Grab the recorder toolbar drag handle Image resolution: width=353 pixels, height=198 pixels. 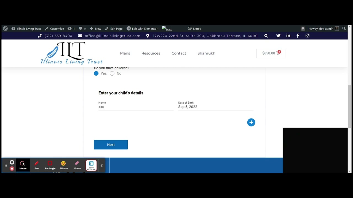[6, 166]
